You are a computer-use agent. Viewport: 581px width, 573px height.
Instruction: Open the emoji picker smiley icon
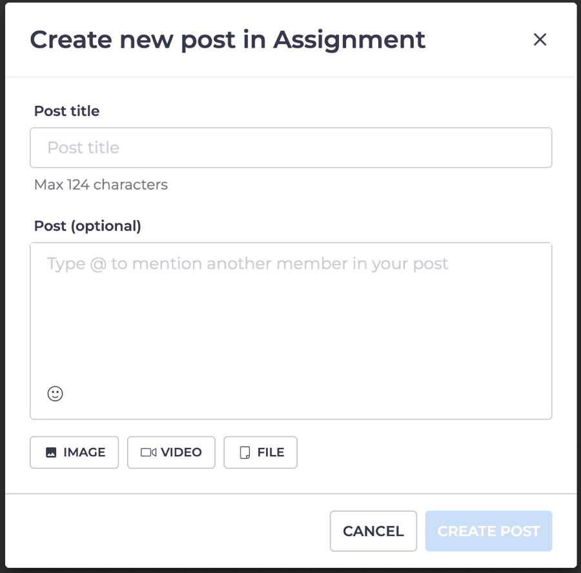tap(56, 394)
